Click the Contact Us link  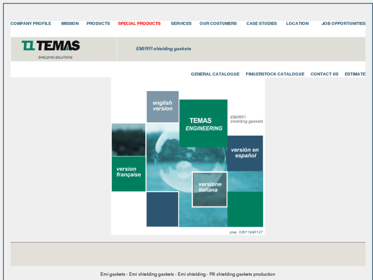[324, 74]
